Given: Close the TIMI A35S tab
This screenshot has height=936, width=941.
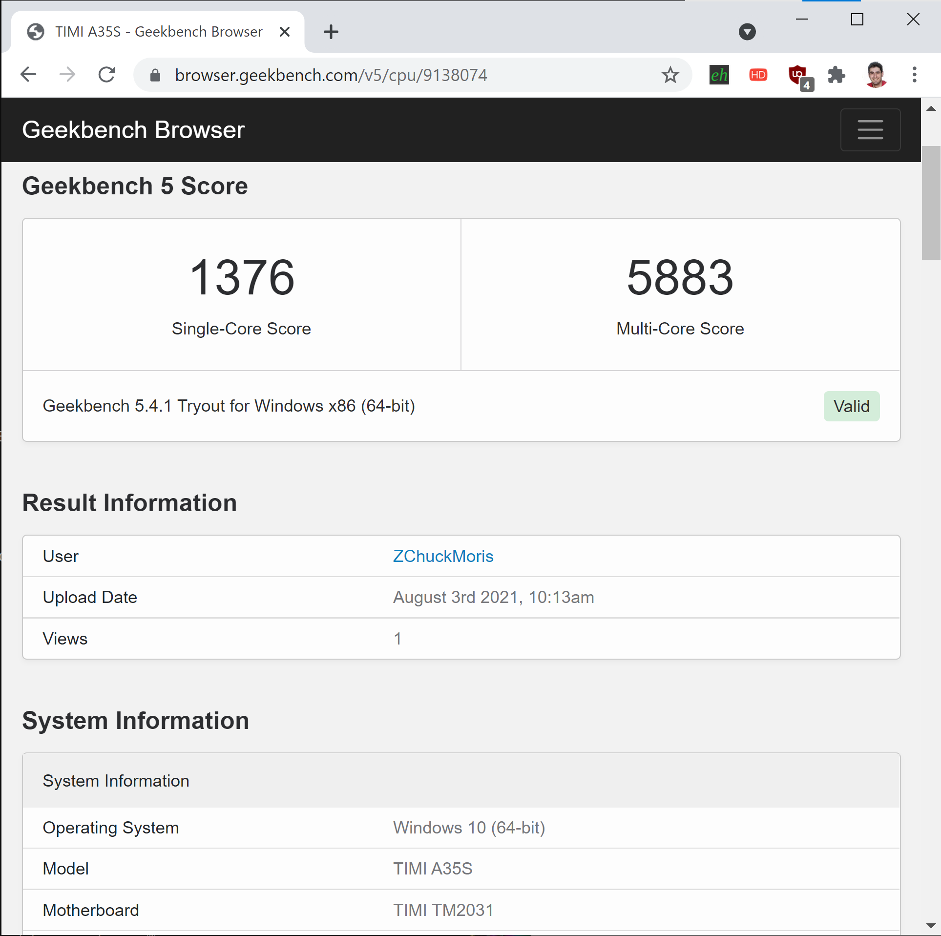Looking at the screenshot, I should click(285, 32).
